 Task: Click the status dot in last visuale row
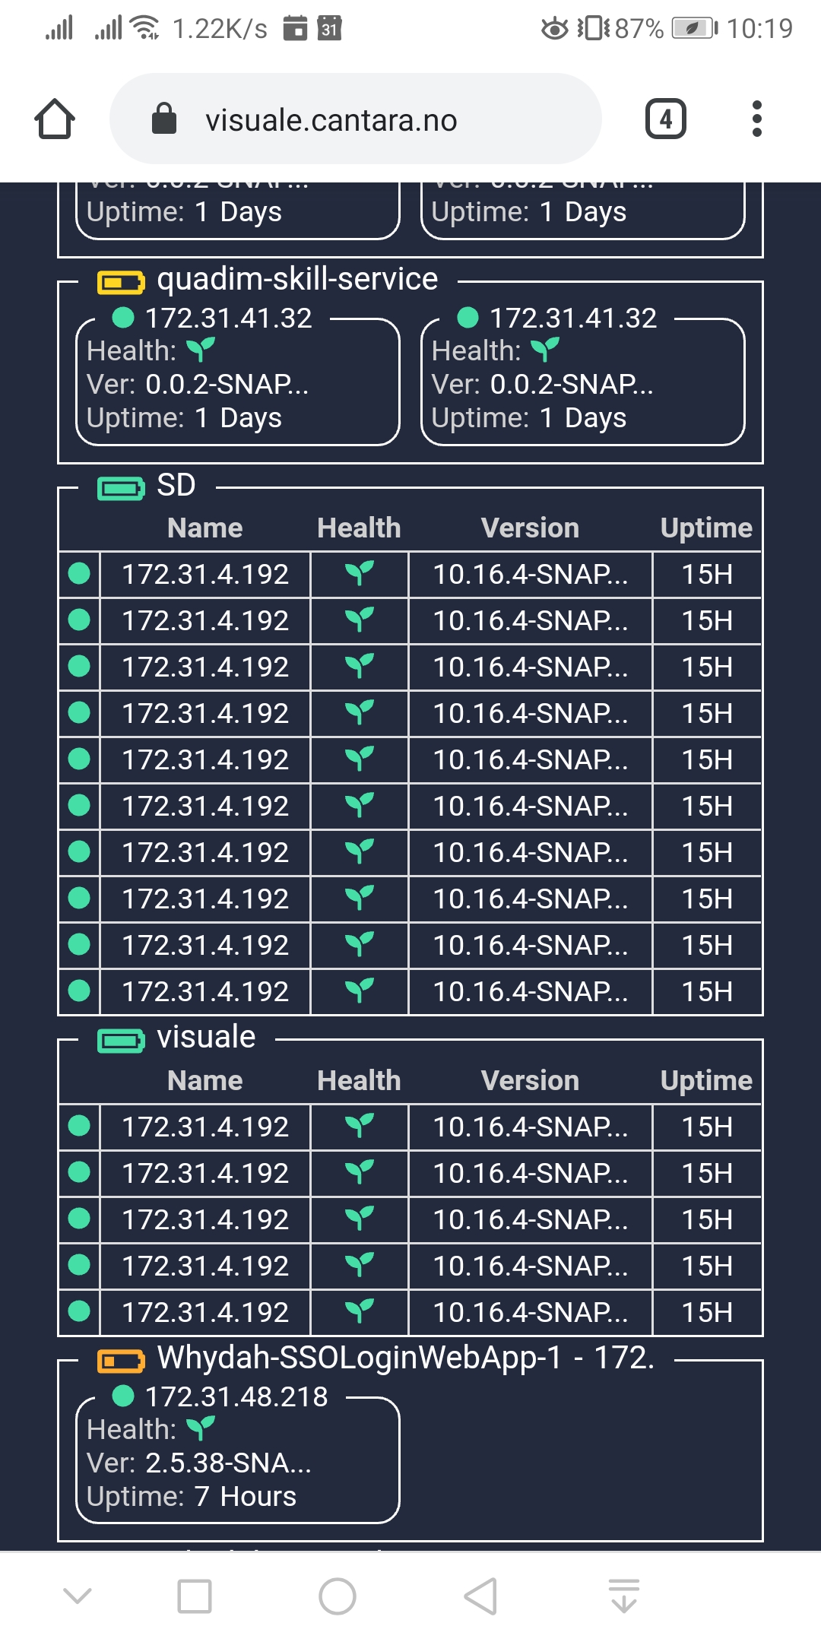[79, 1312]
